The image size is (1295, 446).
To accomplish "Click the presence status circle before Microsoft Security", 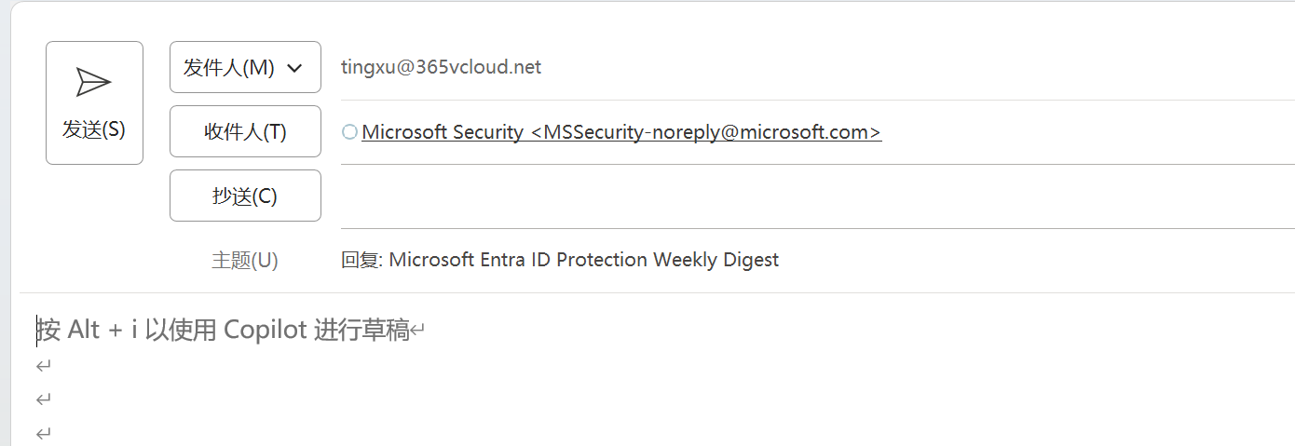I will pyautogui.click(x=349, y=132).
